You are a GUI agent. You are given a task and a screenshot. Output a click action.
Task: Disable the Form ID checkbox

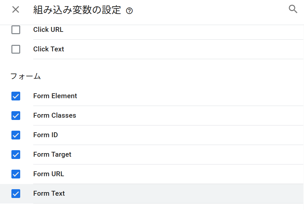coord(16,135)
